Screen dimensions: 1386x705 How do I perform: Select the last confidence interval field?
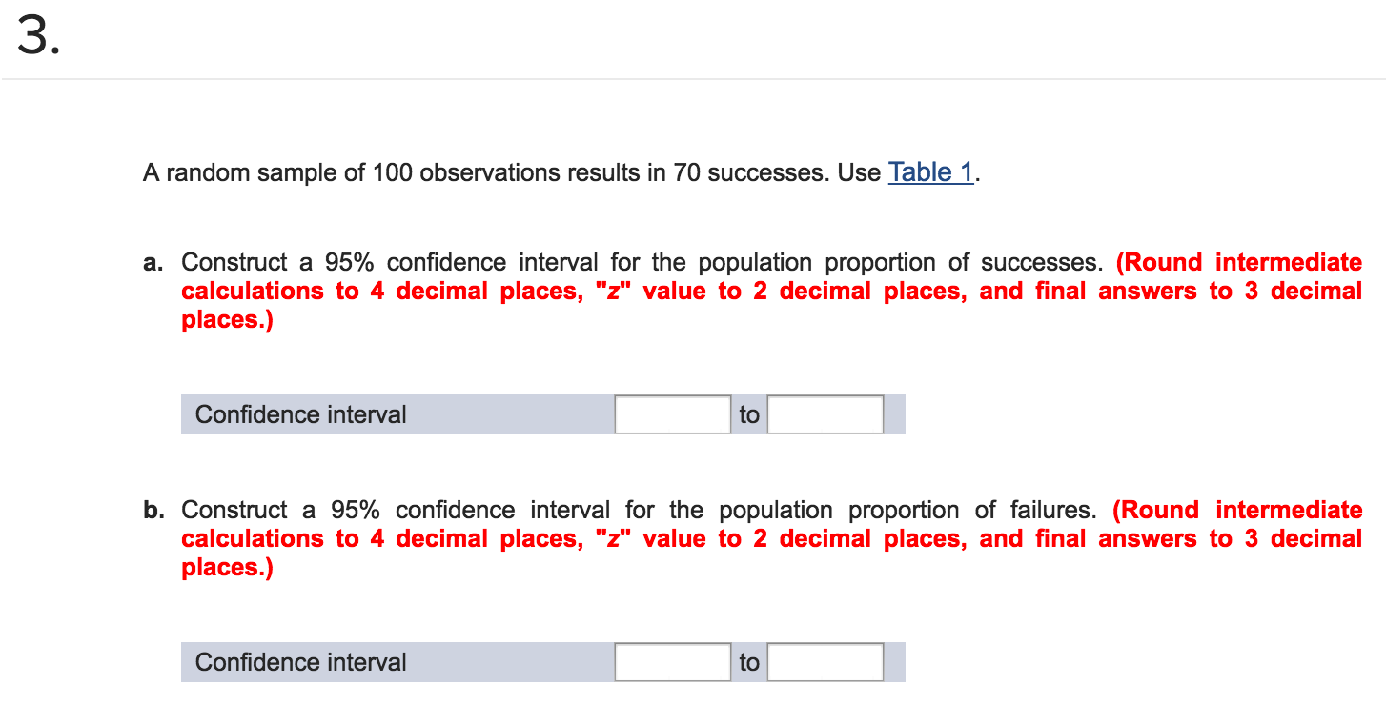[x=825, y=661]
